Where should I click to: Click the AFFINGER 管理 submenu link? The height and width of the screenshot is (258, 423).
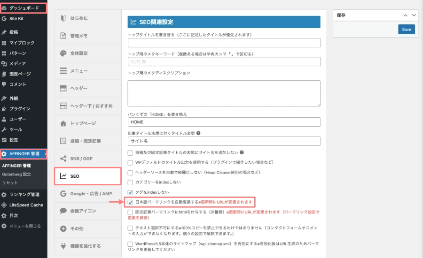point(16,166)
